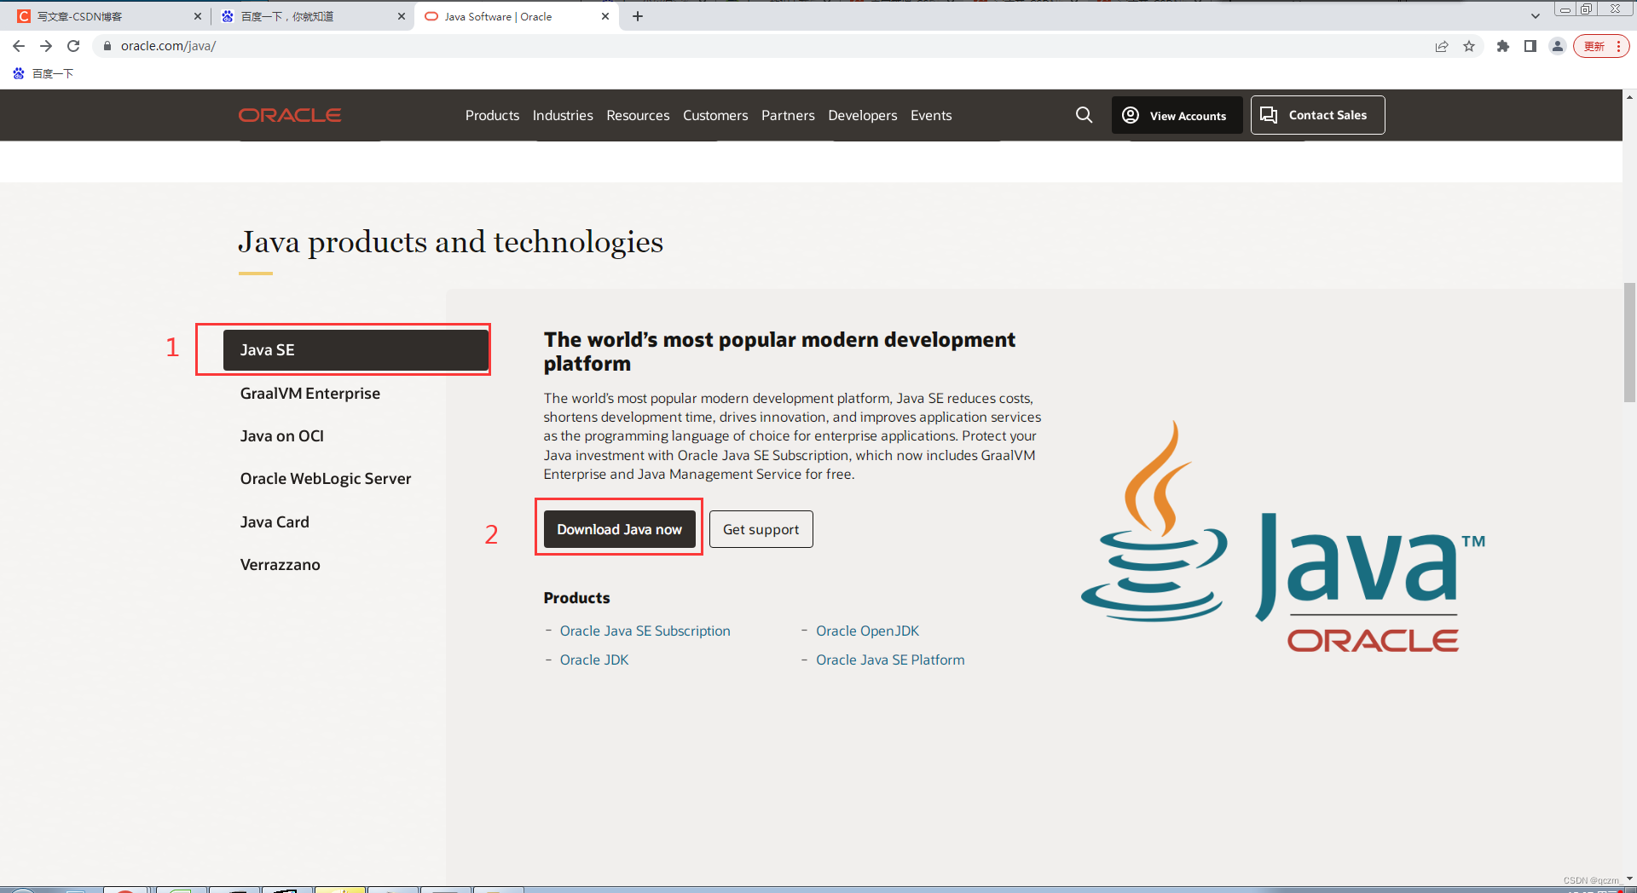
Task: Select Oracle WebLogic Server in the list
Action: pyautogui.click(x=326, y=479)
